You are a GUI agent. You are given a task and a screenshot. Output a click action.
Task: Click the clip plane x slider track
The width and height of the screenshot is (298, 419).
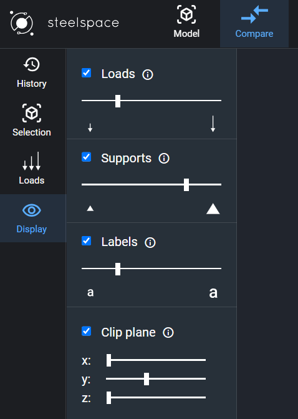(x=156, y=360)
